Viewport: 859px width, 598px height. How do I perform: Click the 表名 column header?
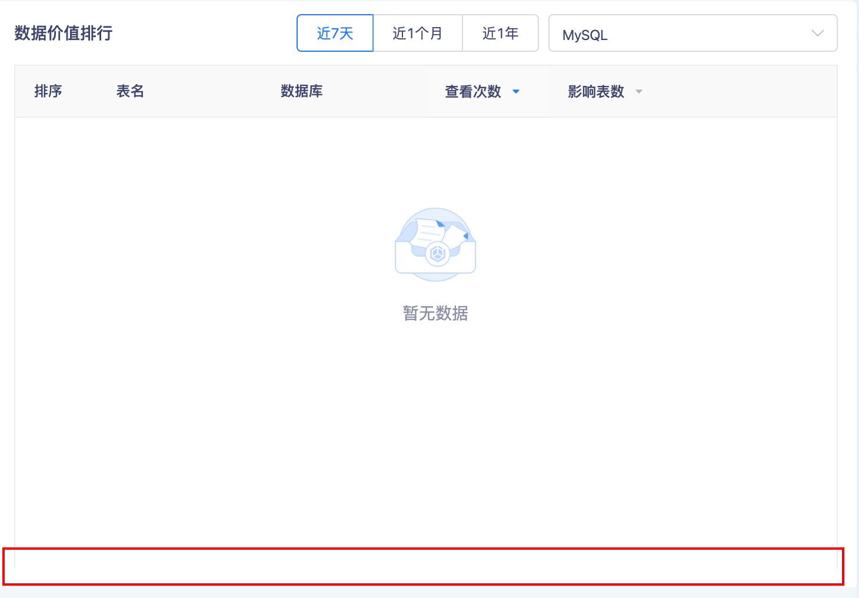130,91
